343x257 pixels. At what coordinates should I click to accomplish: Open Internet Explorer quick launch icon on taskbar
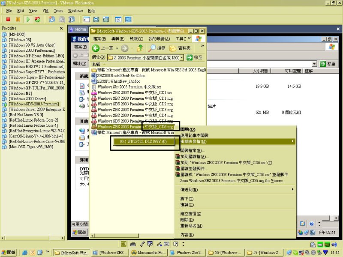point(25,253)
